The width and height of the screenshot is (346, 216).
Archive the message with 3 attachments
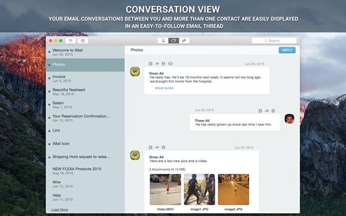pos(151,147)
